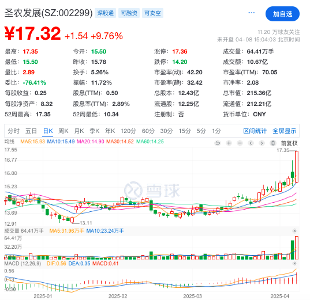Select the 年K chart tab

pos(110,131)
